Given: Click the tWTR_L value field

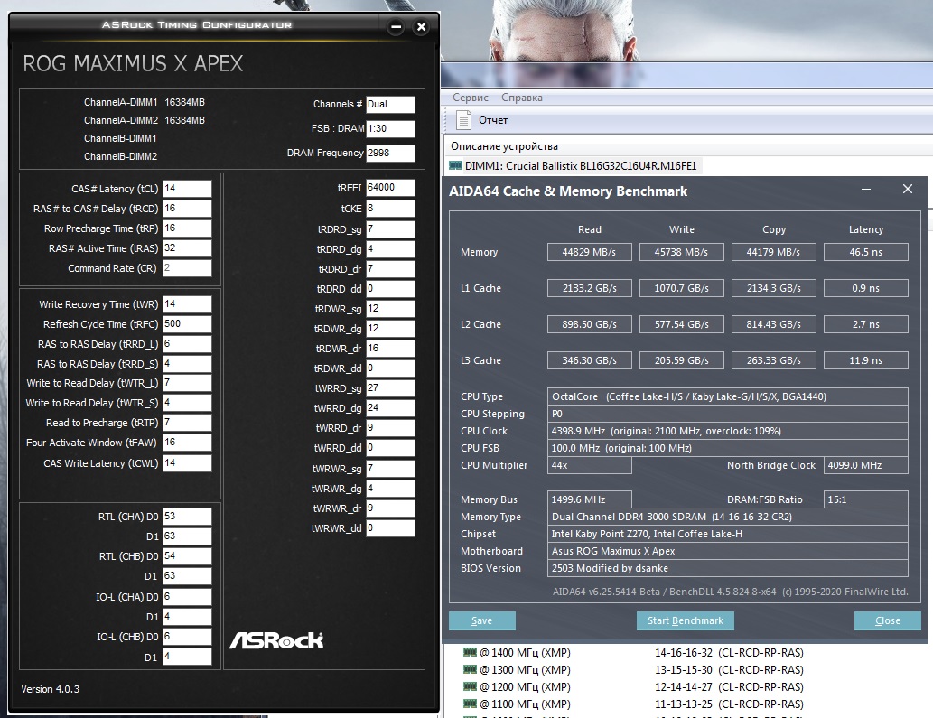Looking at the screenshot, I should click(x=188, y=383).
